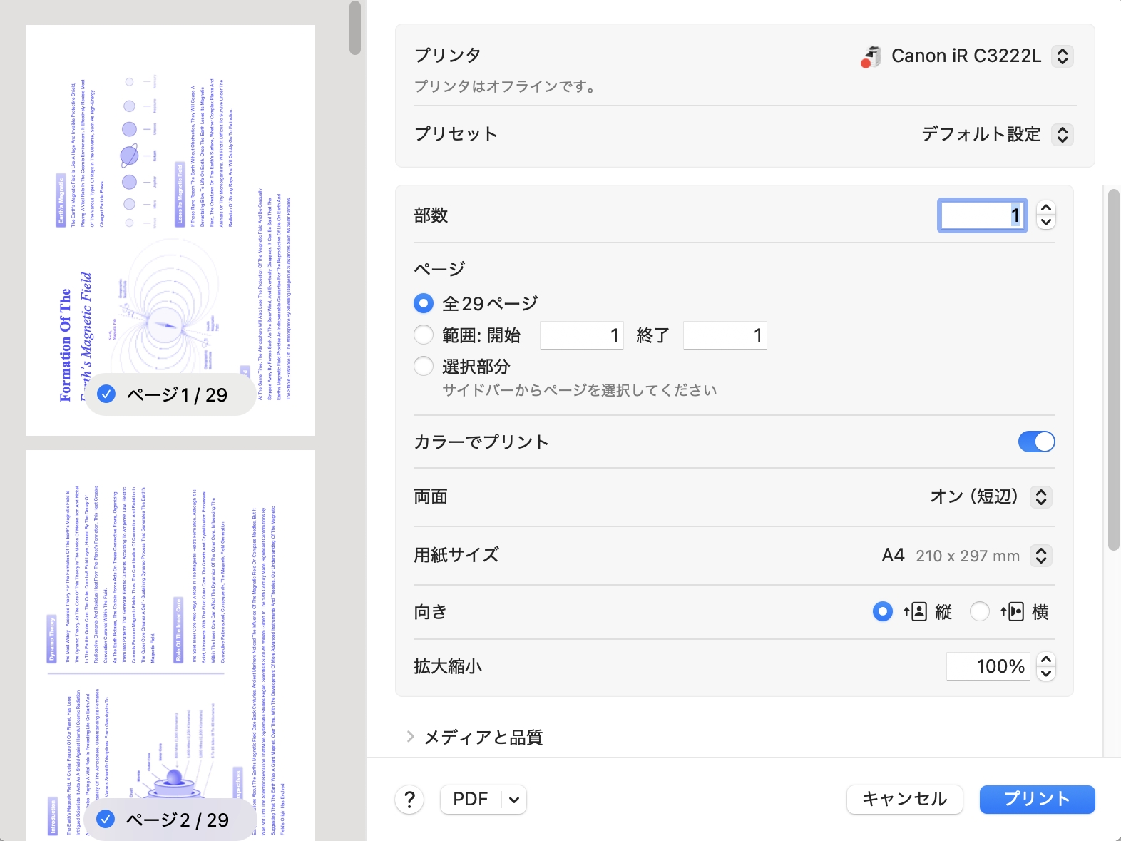Click the 終了 page number field
The image size is (1121, 841).
(x=725, y=335)
